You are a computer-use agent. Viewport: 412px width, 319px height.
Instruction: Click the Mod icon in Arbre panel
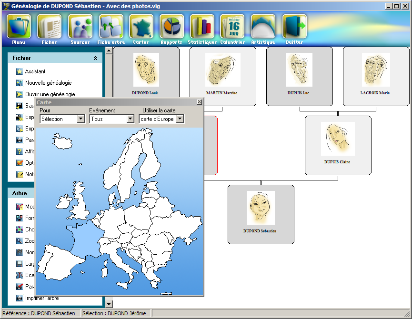[20, 207]
